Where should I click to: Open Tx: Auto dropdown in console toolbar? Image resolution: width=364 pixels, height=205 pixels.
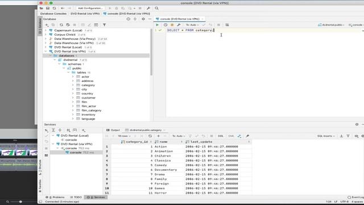tap(192, 25)
